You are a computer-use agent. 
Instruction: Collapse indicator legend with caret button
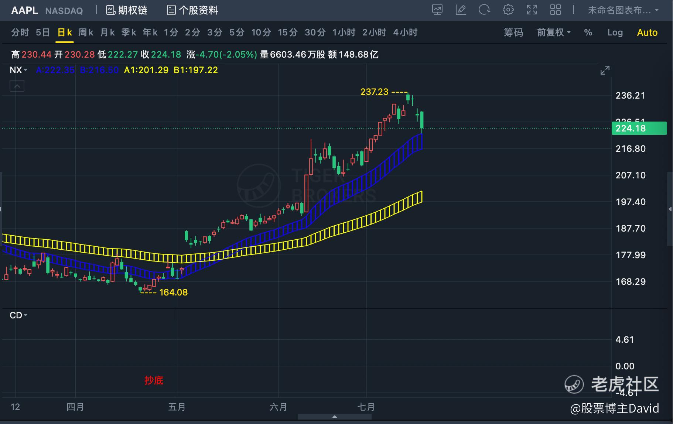click(x=17, y=86)
